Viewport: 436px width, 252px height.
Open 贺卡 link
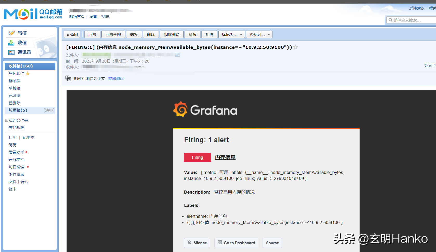pyautogui.click(x=12, y=189)
